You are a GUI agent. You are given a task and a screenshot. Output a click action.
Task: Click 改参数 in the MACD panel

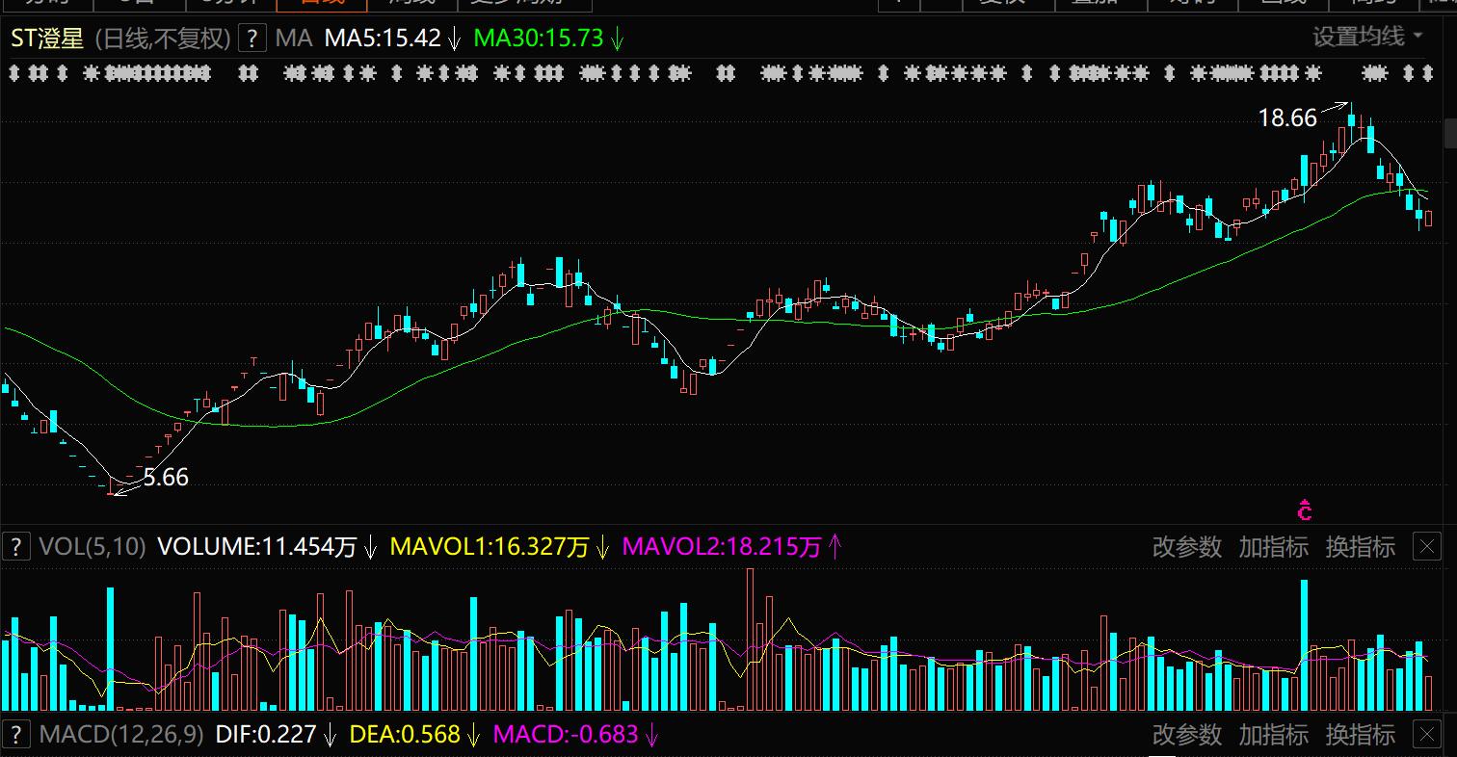(1186, 734)
